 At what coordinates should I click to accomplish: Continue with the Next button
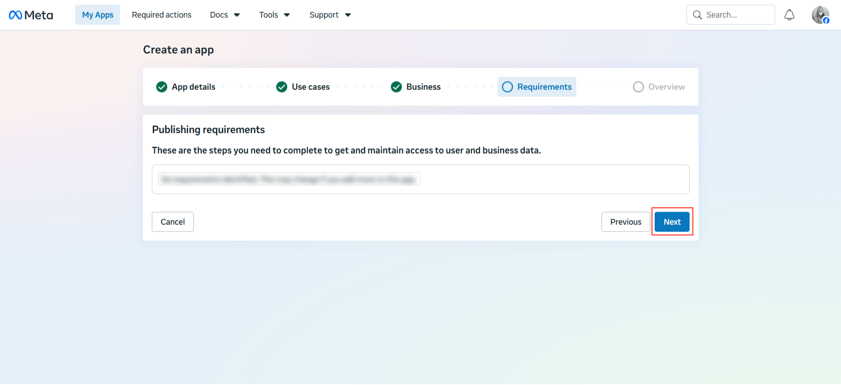[672, 222]
